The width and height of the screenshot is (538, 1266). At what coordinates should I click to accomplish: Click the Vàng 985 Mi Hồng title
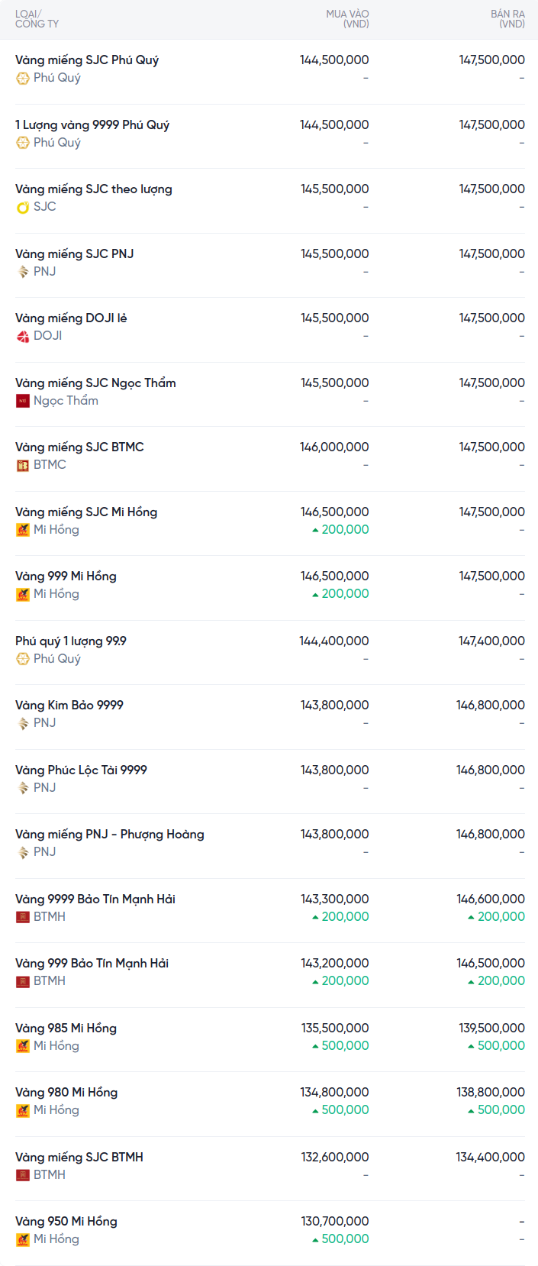66,1028
